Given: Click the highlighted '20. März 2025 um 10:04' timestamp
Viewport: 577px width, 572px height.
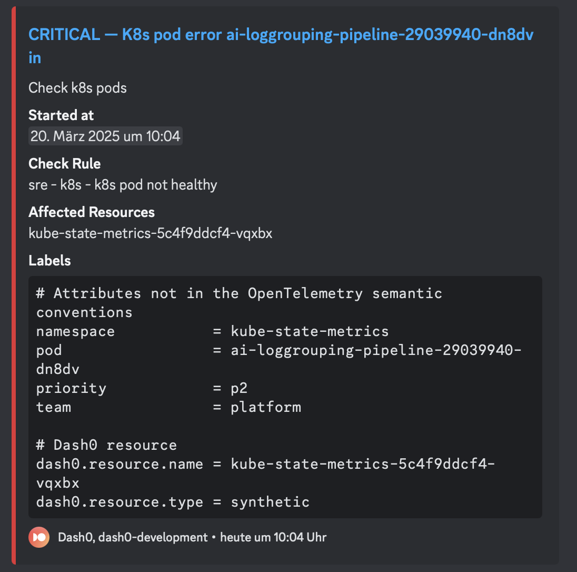Looking at the screenshot, I should coord(105,136).
